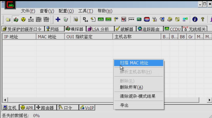Switch to the 受保护的缓存口令 tab

[x=23, y=29]
